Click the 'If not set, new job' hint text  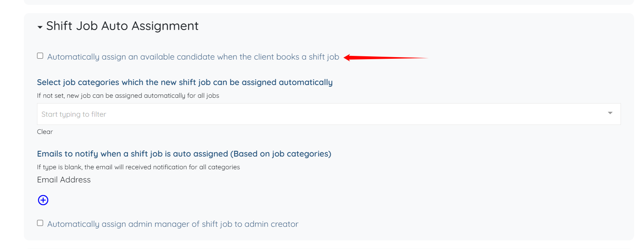[128, 96]
